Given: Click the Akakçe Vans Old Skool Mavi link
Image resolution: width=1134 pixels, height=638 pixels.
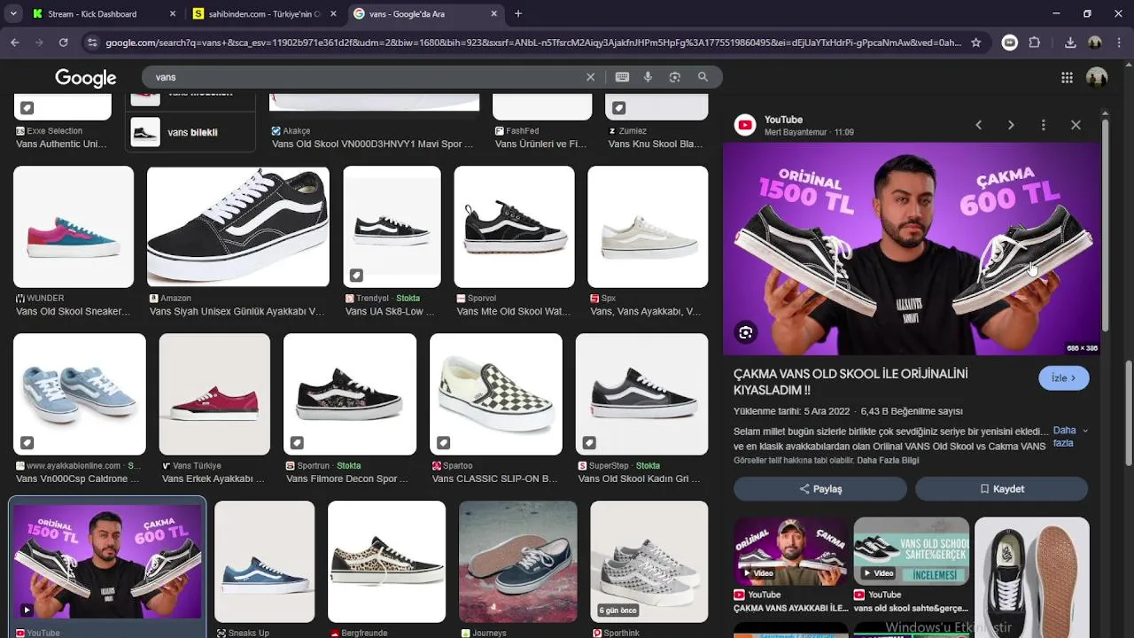Looking at the screenshot, I should (x=373, y=144).
